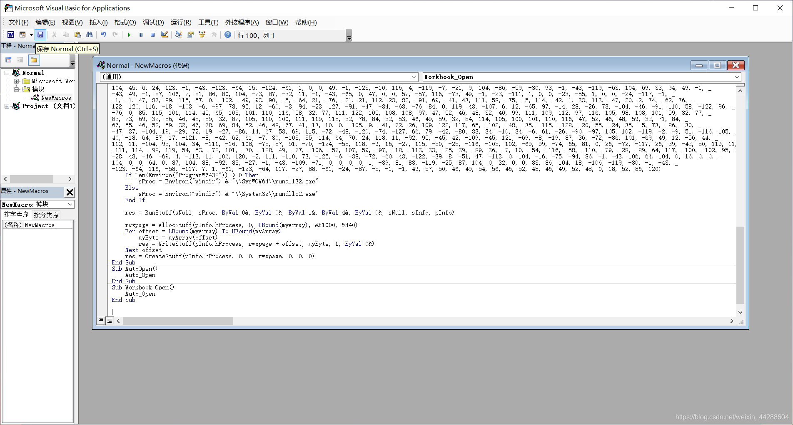The width and height of the screenshot is (793, 425).
Task: Switch to the 按分类序 properties tab
Action: coord(46,215)
